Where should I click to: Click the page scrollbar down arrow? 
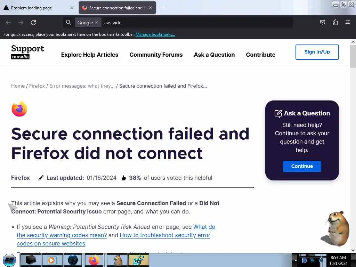[353, 250]
